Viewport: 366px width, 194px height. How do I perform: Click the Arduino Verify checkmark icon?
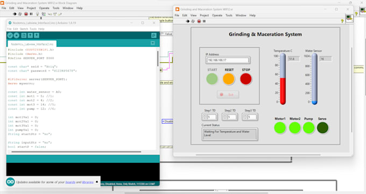point(10,35)
